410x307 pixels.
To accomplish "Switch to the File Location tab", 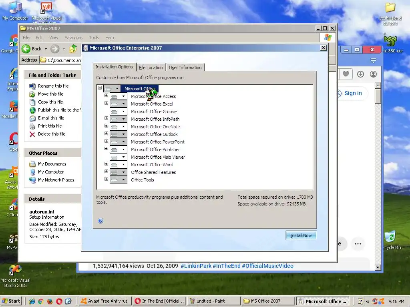I will click(151, 68).
